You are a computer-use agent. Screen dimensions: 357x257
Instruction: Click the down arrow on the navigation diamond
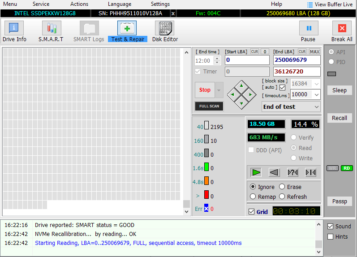point(241,103)
